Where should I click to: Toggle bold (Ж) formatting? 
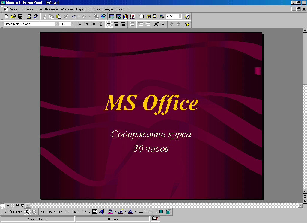(80, 24)
